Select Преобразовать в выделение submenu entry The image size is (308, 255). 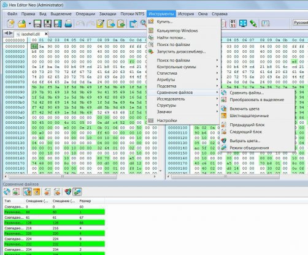point(257,100)
